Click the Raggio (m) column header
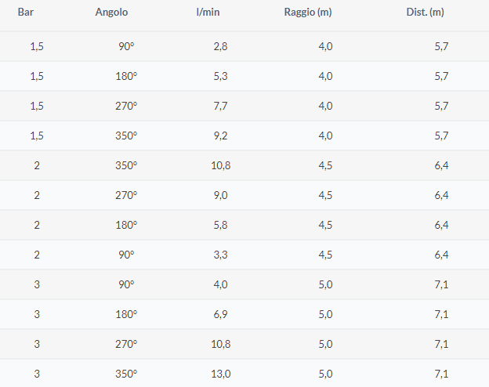Viewport: 489px width, 387px height. [308, 13]
